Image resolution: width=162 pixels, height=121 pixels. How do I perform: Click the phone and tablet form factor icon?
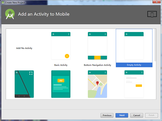(x=152, y=14)
